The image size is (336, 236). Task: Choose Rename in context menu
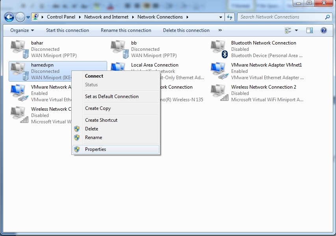click(93, 138)
